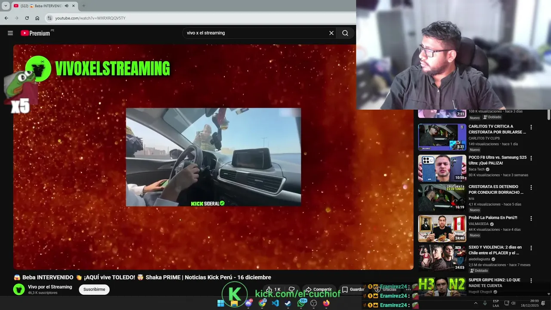Image resolution: width=551 pixels, height=310 pixels.
Task: Open 'CRISTORATA ES DETENIDO' video thumbnail
Action: click(x=442, y=198)
